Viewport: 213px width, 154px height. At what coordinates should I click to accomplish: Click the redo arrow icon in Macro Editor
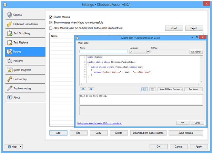(x=91, y=89)
